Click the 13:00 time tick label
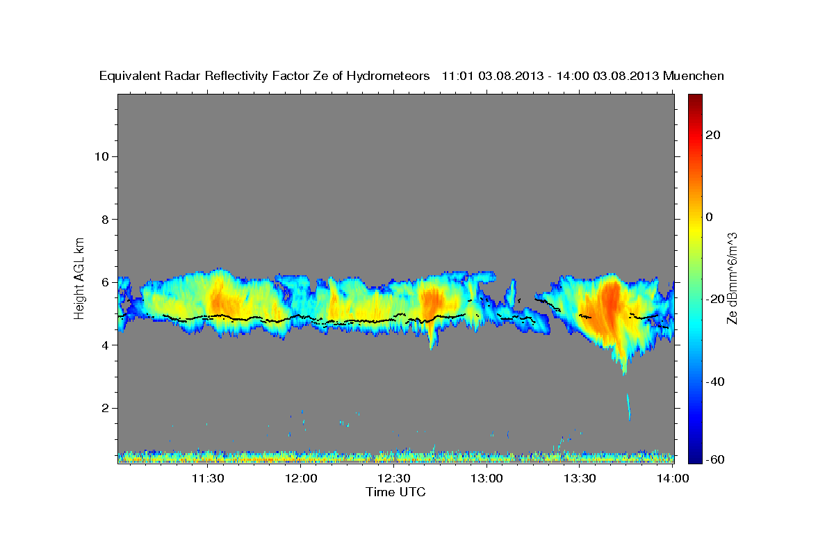 tap(486, 478)
